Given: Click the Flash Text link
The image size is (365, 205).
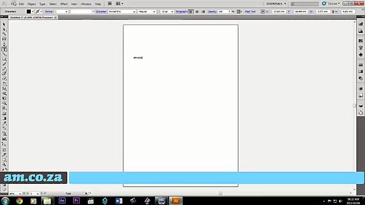Looking at the screenshot, I should 250,11.
